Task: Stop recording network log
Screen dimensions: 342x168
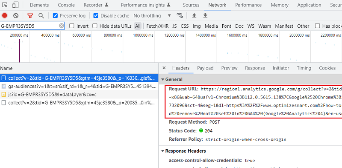Action: click(x=5, y=15)
